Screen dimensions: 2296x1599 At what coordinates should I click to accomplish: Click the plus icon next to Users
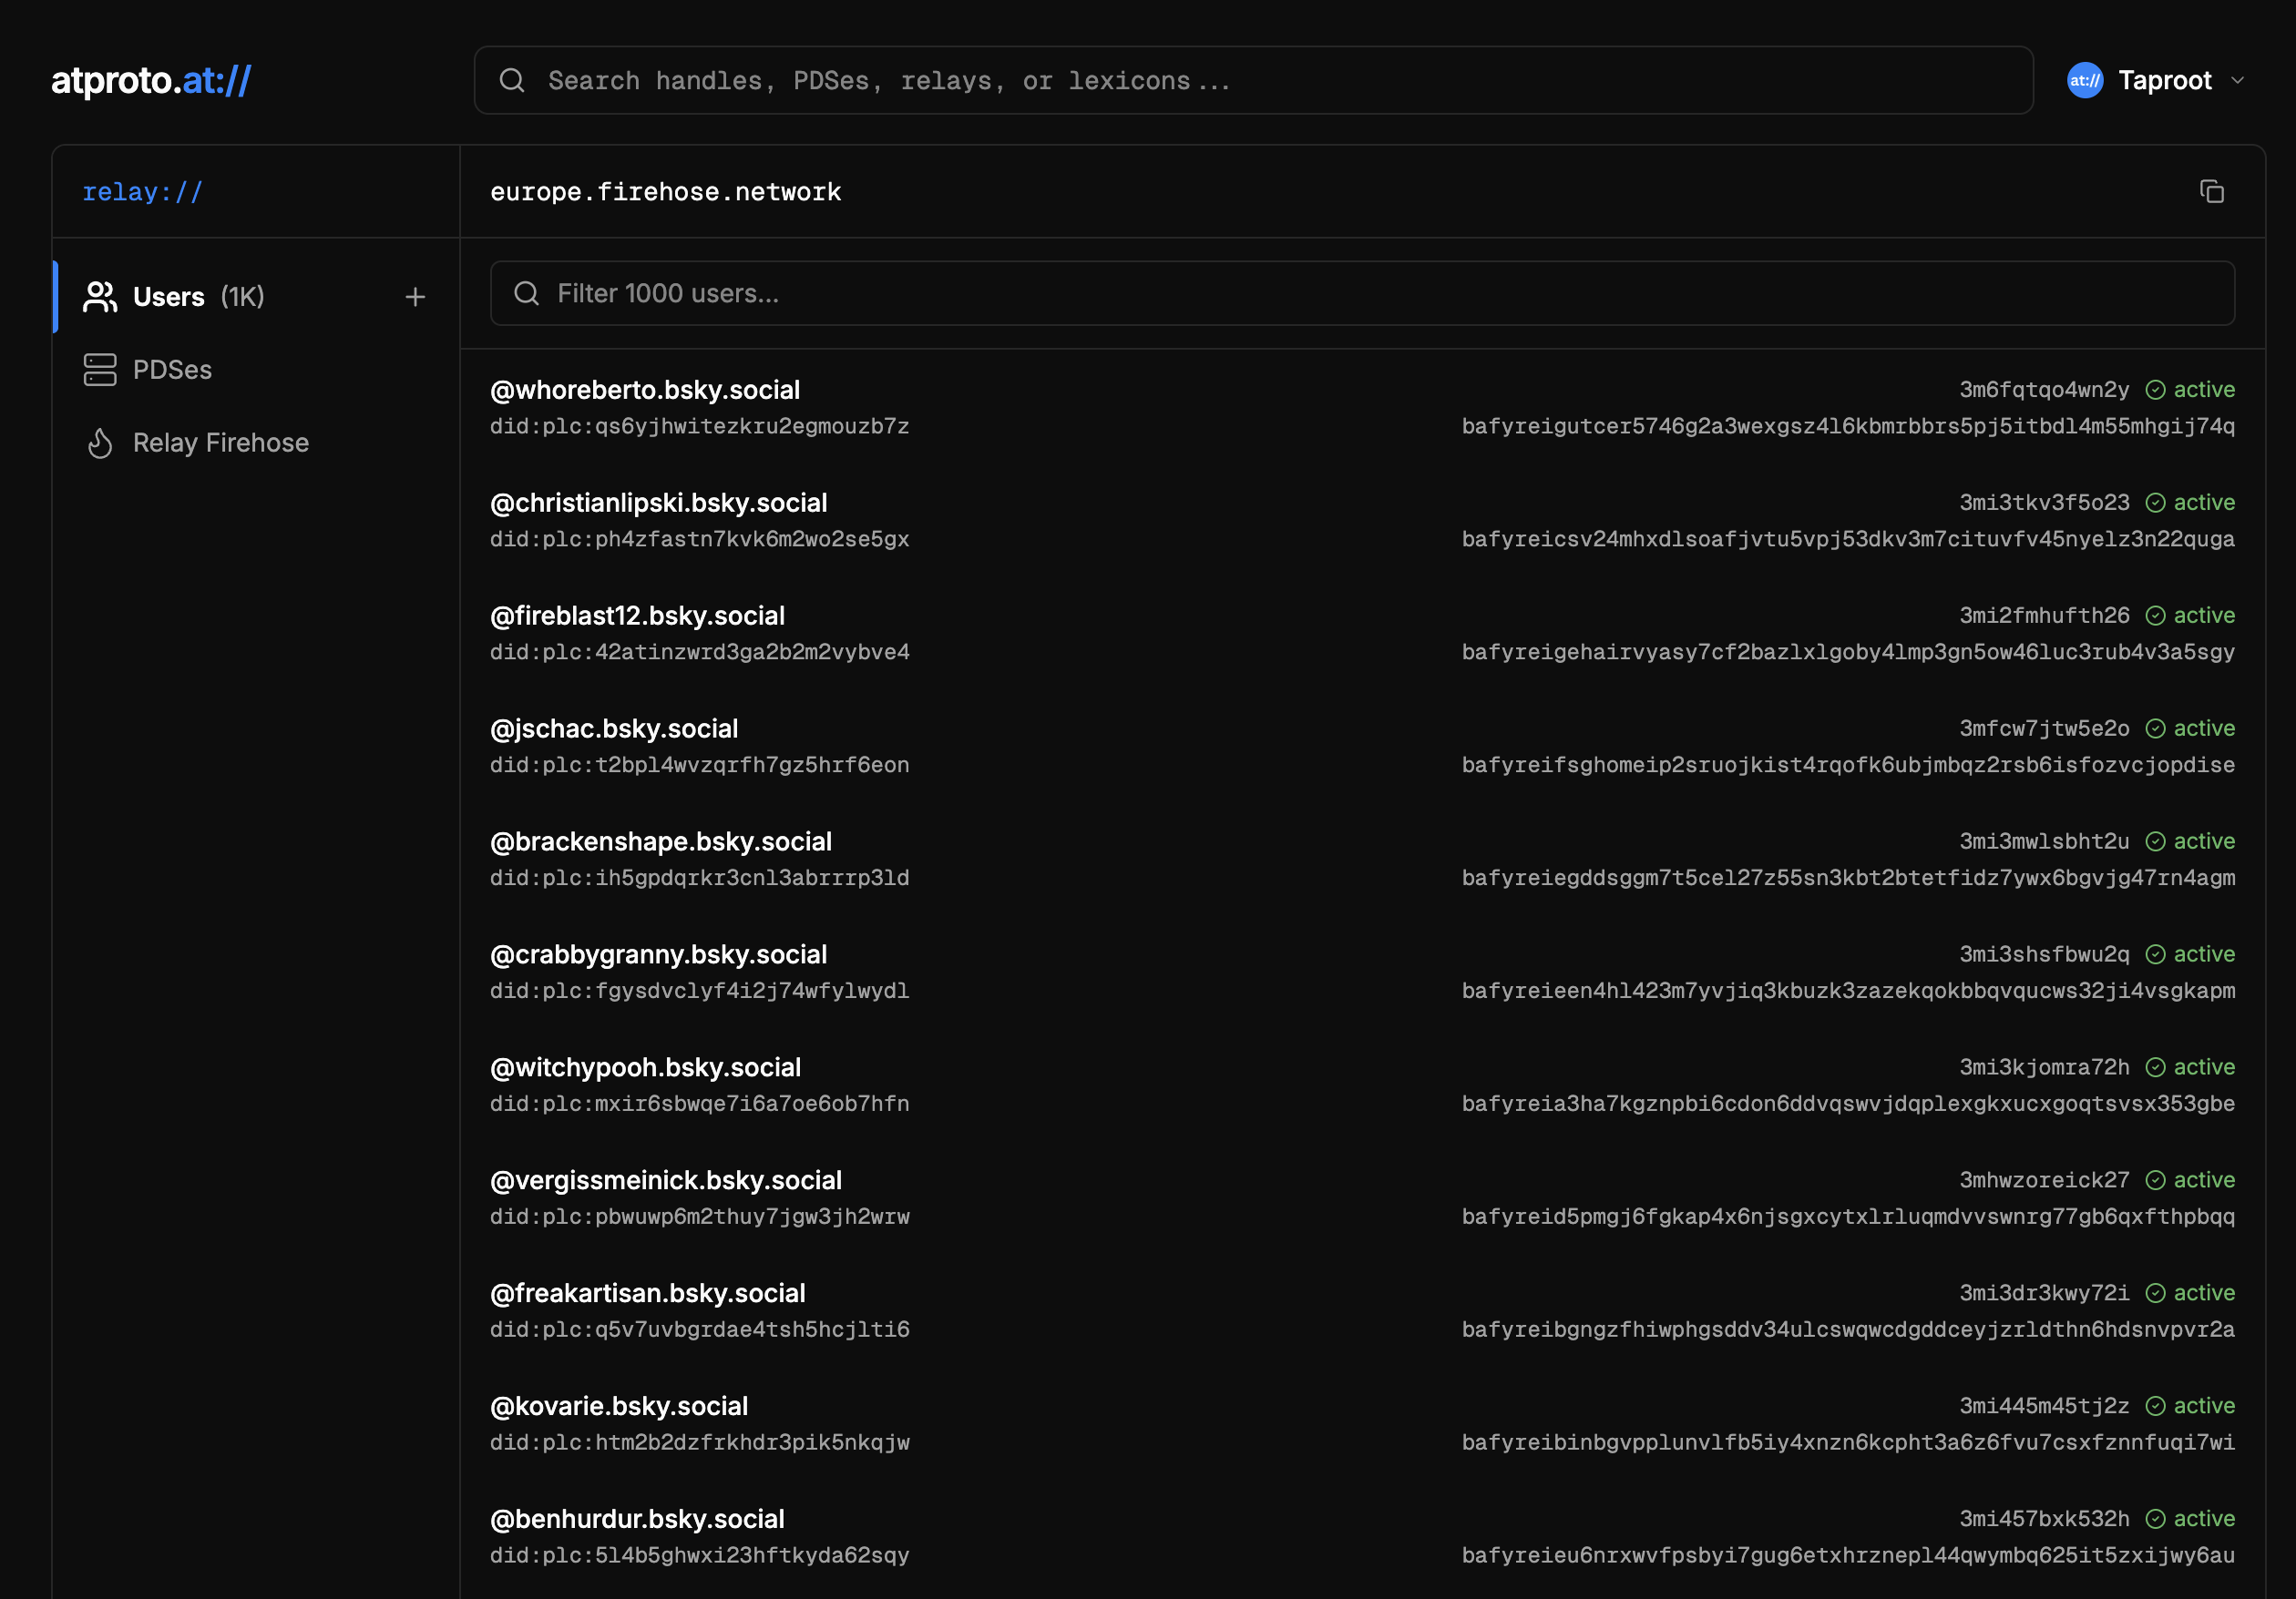[415, 297]
